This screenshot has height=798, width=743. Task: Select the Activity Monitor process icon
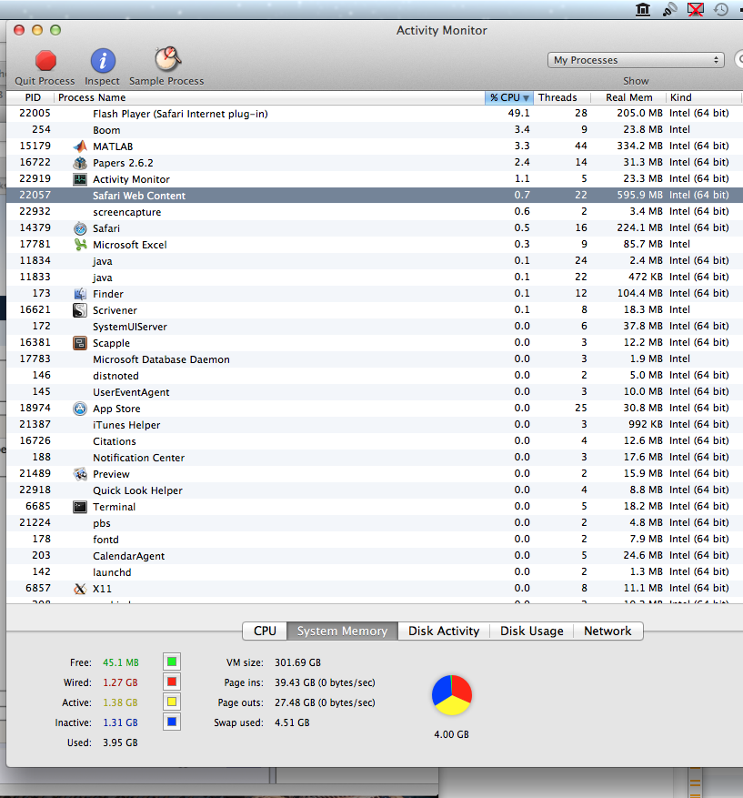tap(80, 179)
